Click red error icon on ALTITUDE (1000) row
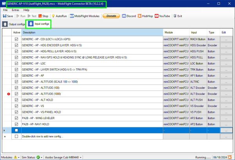235x160 pixels. coord(9,94)
